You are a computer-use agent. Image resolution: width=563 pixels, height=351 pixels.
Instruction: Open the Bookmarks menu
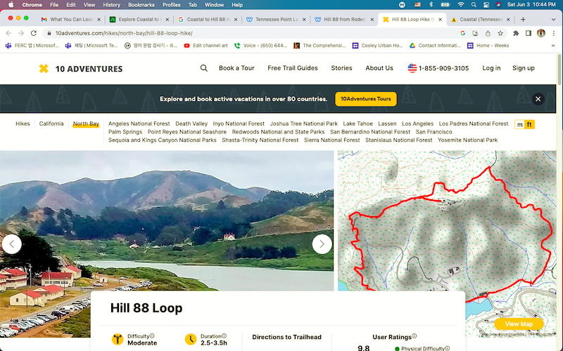[x=141, y=5]
